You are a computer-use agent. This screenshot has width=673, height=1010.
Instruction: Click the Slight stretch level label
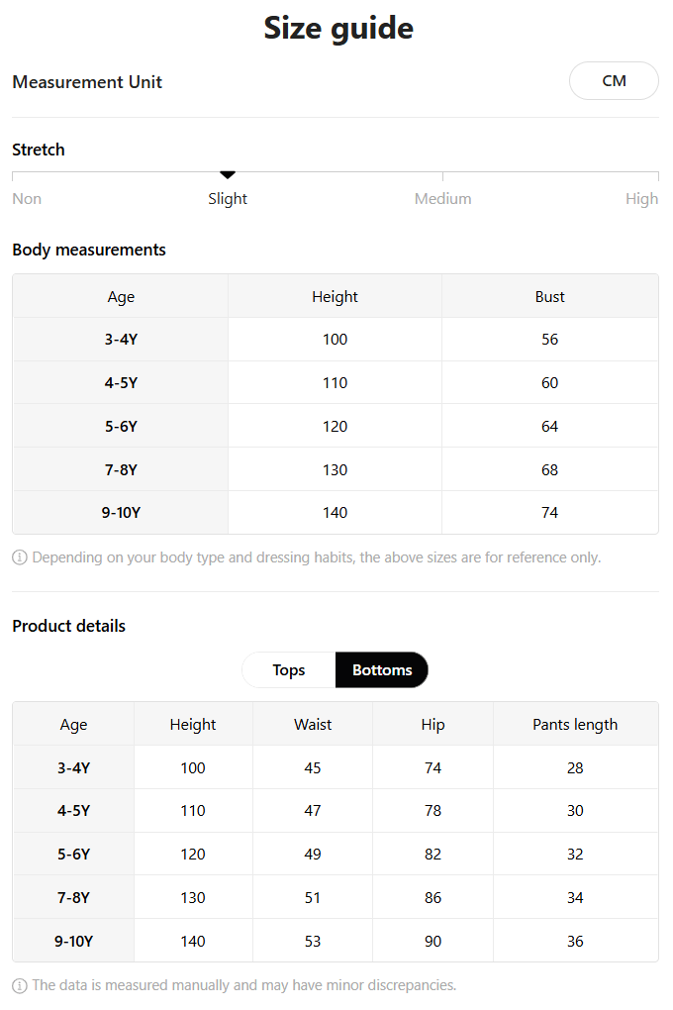[228, 198]
